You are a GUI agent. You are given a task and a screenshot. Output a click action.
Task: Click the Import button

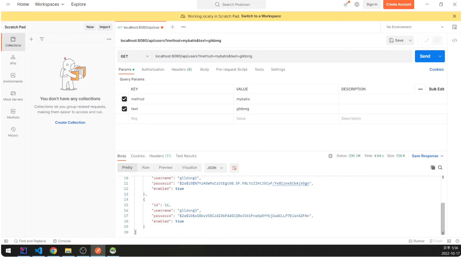click(x=105, y=27)
